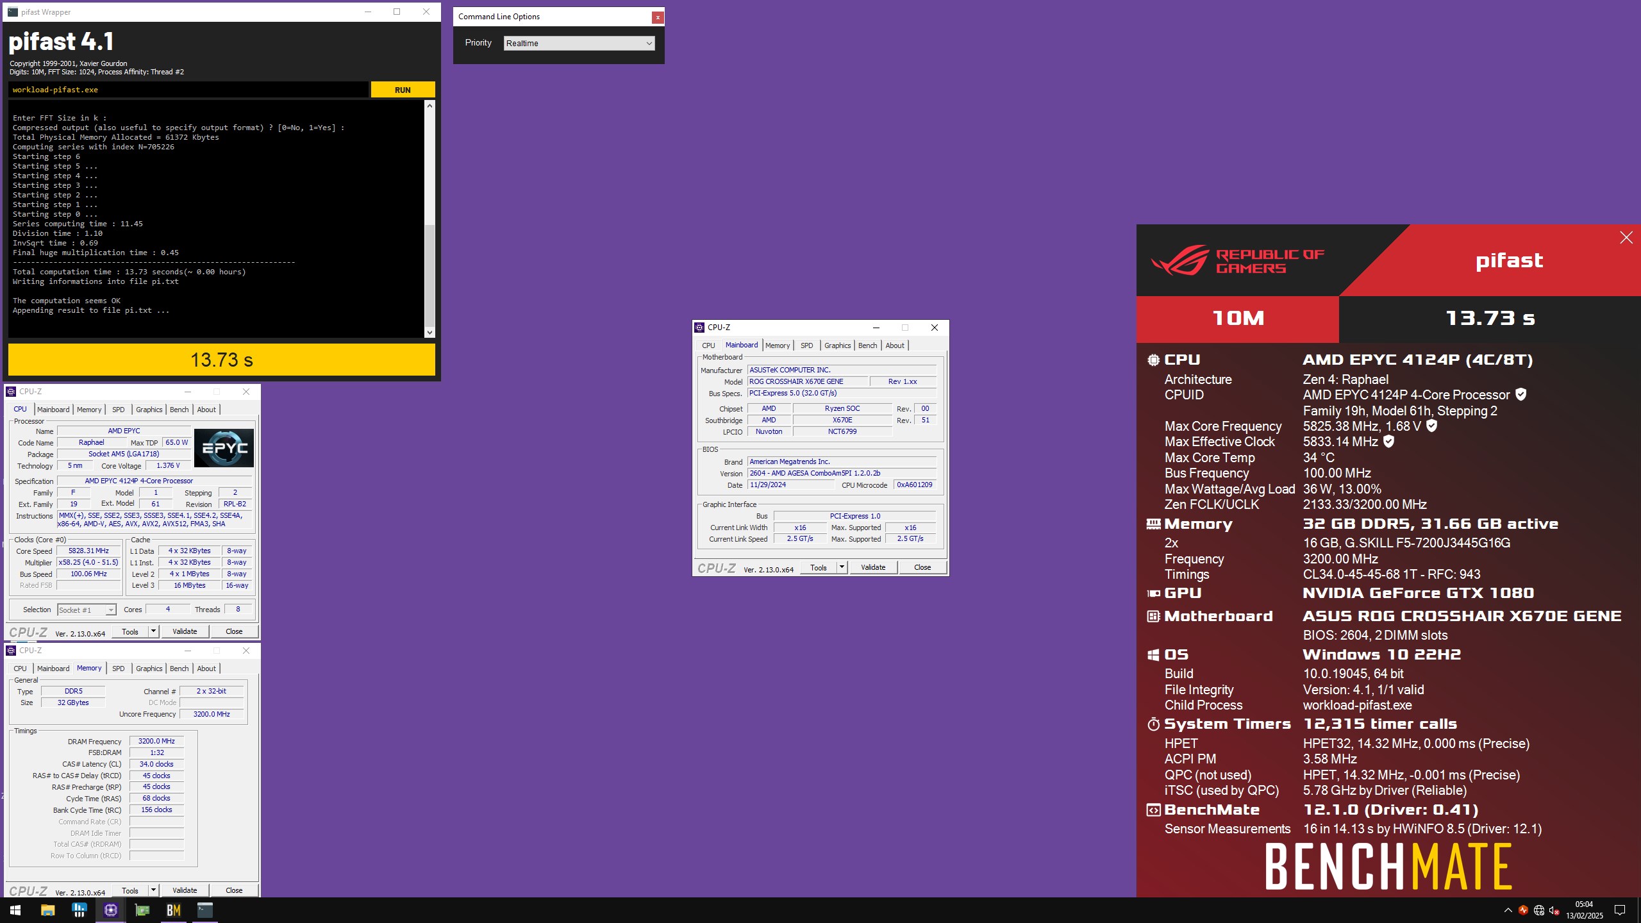Click the 5828.31 MHz Core Speed value

89,551
